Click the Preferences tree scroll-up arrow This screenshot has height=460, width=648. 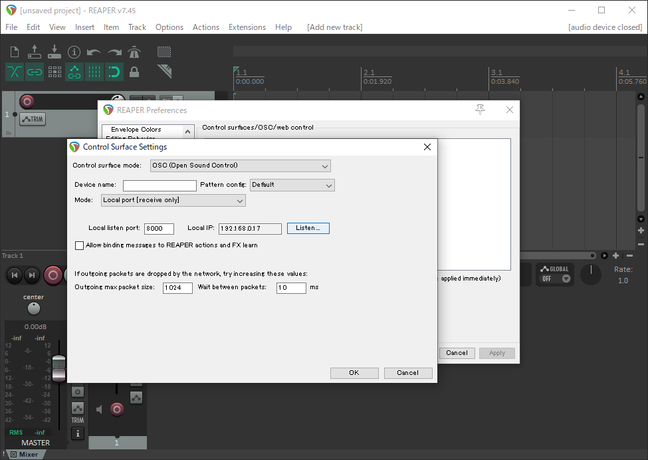[187, 132]
